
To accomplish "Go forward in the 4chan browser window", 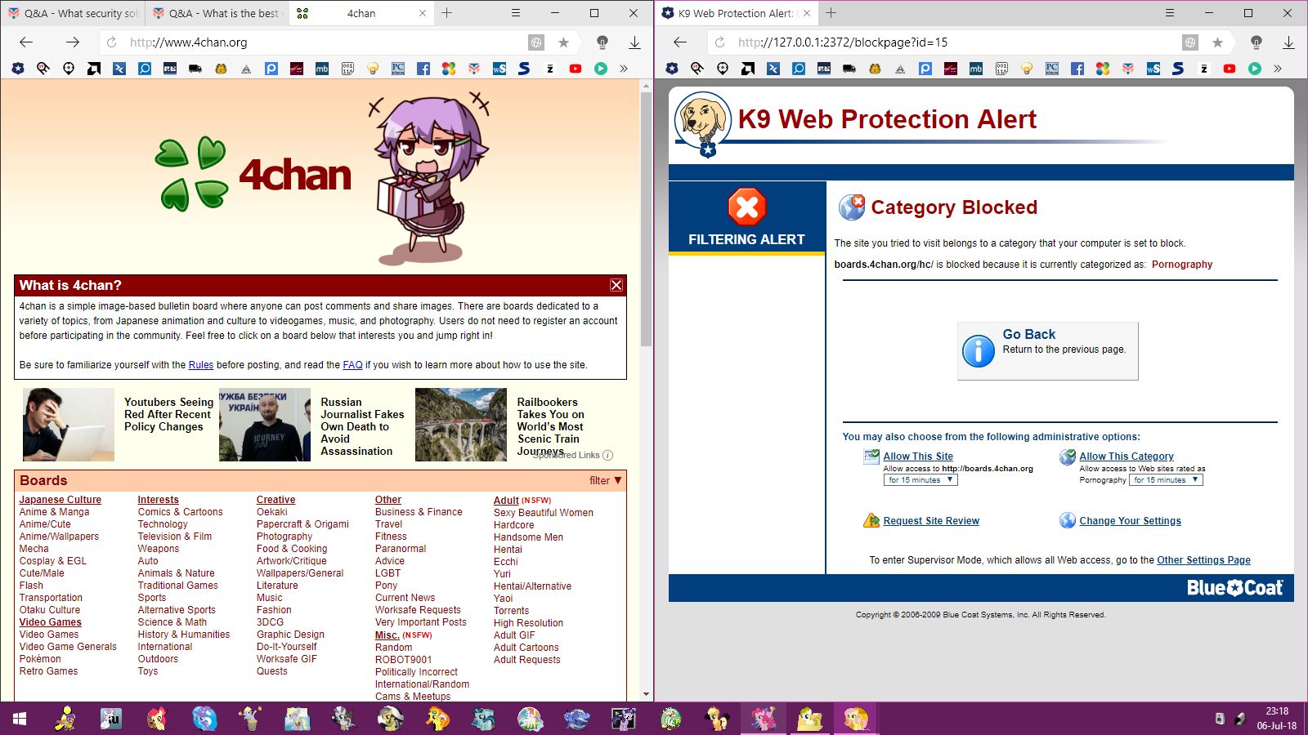I will pyautogui.click(x=73, y=42).
